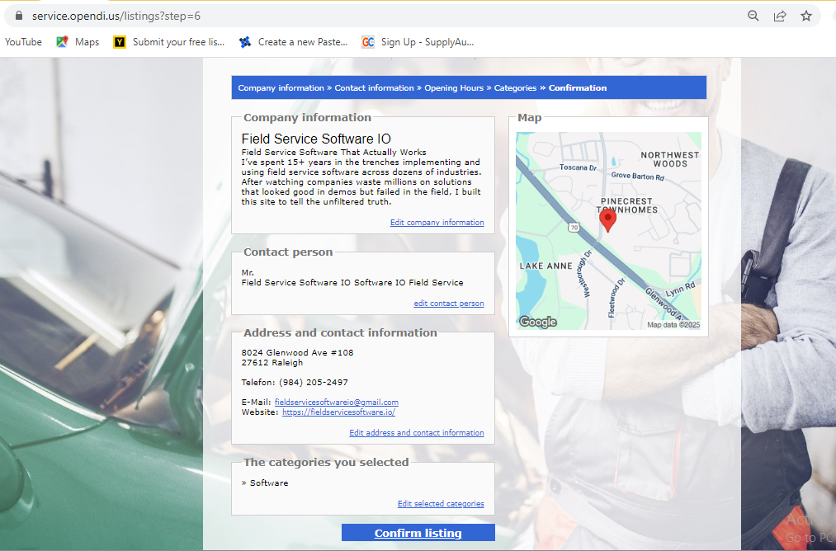
Task: Click the 'Mr.' salutation text
Action: pos(248,273)
